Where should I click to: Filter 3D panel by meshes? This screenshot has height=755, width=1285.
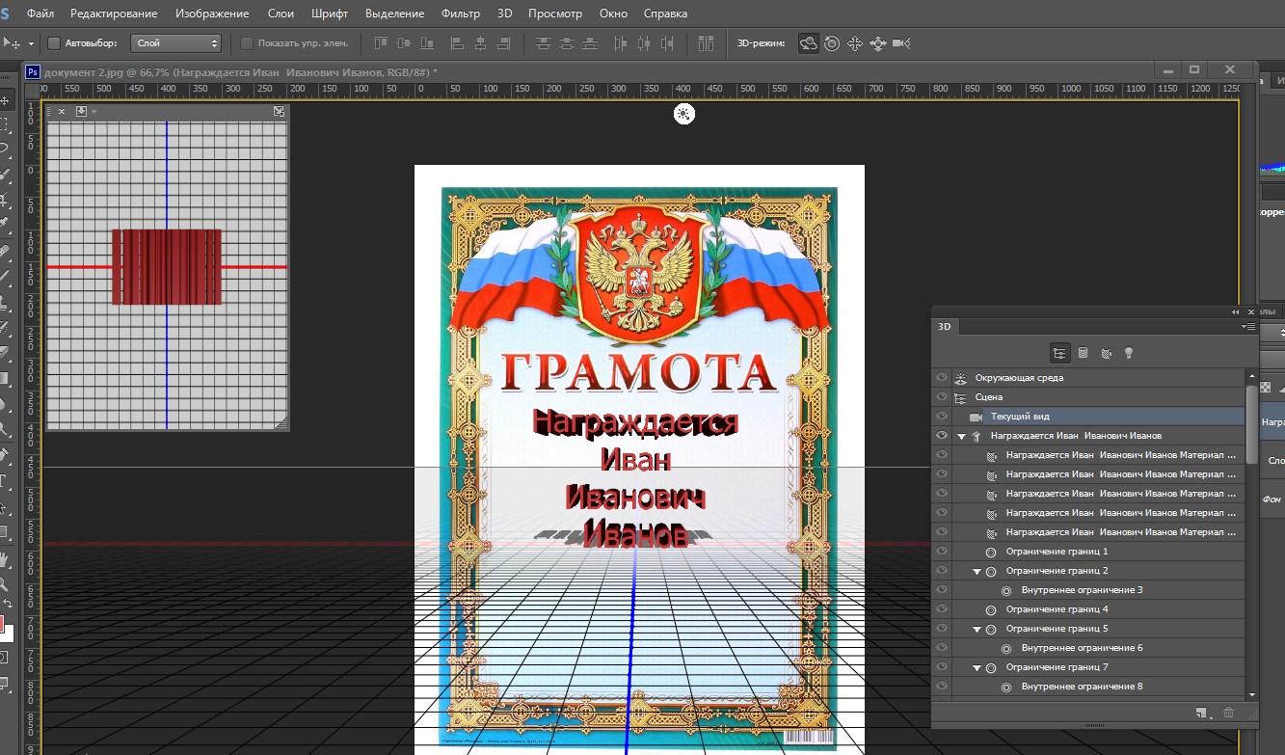pyautogui.click(x=1083, y=353)
